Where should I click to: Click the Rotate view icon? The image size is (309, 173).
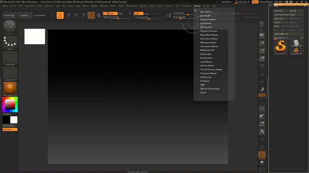[262, 131]
